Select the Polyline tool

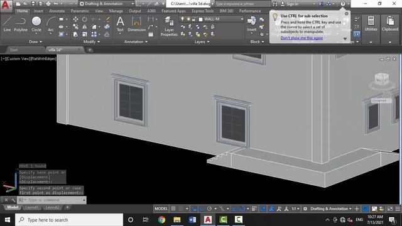coord(21,24)
